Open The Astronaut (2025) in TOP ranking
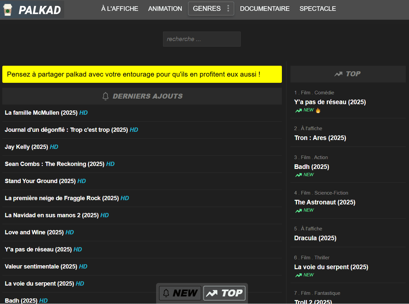 324,202
